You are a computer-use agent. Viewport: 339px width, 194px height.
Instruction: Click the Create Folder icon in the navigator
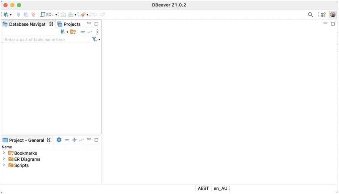pyautogui.click(x=73, y=32)
